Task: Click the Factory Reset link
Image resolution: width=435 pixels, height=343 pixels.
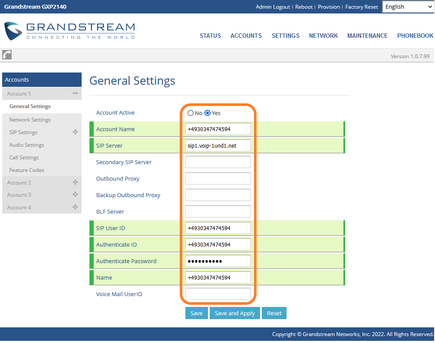Action: pos(362,7)
